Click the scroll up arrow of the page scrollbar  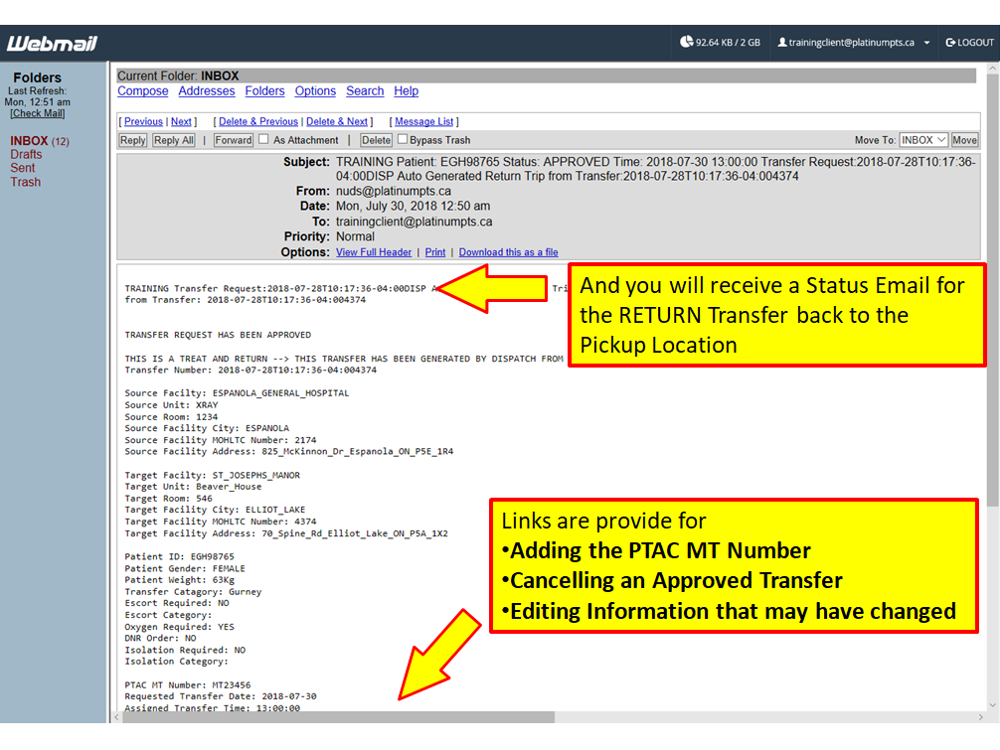point(991,71)
